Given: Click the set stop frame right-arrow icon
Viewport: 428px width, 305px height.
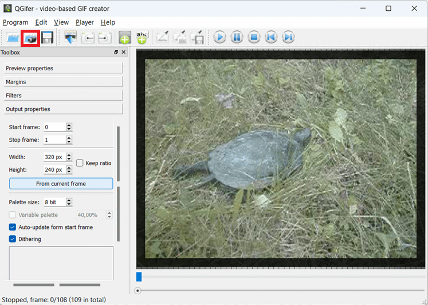Looking at the screenshot, I should point(105,38).
